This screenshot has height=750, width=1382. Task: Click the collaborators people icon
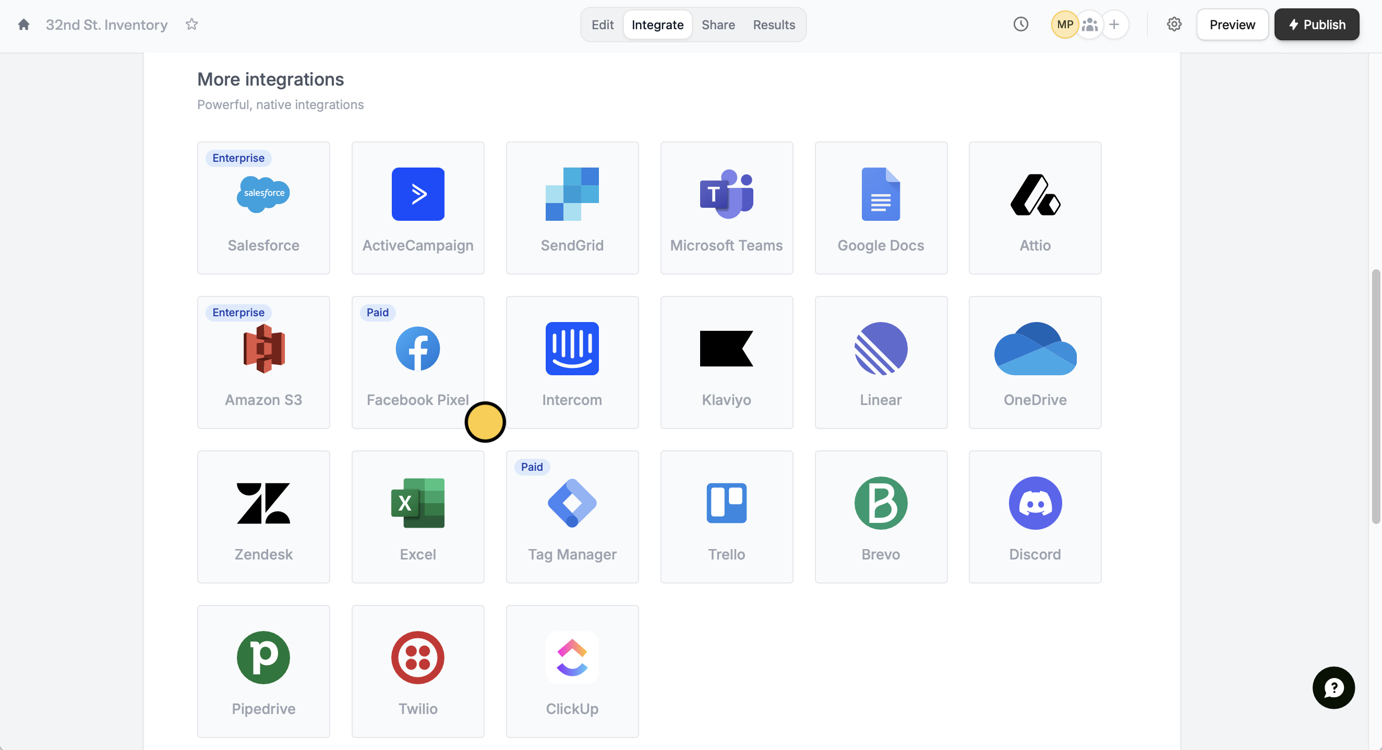[1090, 25]
